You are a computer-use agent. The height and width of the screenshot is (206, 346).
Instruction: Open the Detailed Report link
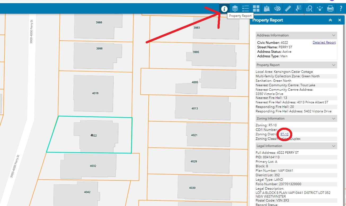[324, 42]
